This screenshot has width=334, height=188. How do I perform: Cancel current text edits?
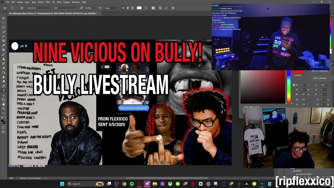[160, 8]
